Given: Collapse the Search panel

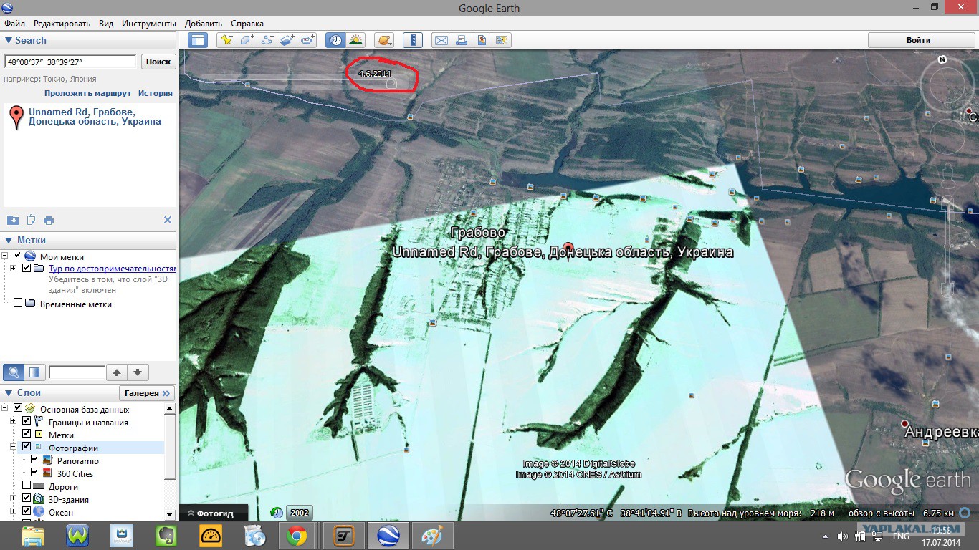Looking at the screenshot, I should point(9,41).
